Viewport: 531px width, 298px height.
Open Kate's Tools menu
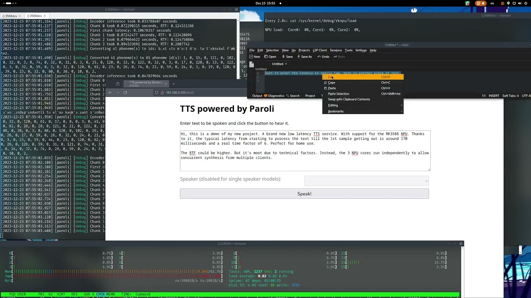[x=348, y=50]
